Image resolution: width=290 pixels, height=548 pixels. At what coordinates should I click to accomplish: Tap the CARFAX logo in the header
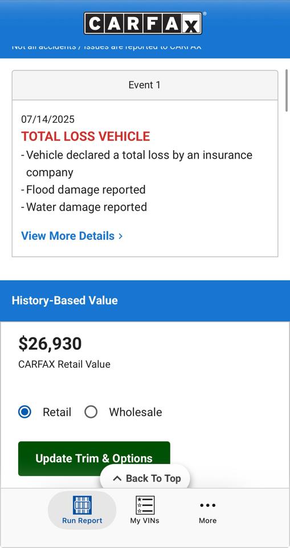coord(143,23)
